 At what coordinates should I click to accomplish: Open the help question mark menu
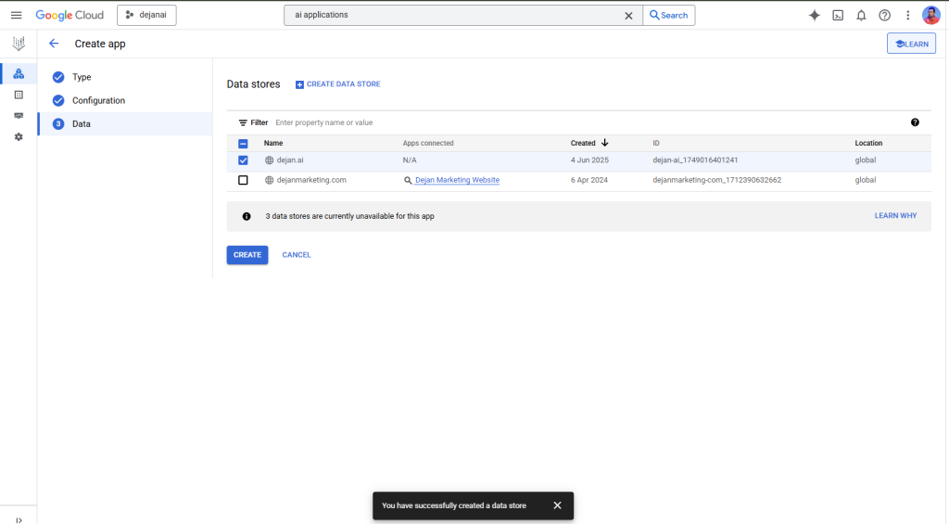(x=884, y=15)
